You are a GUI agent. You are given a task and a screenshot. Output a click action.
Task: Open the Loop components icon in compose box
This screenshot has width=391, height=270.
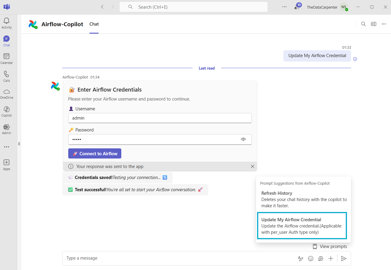click(321, 258)
